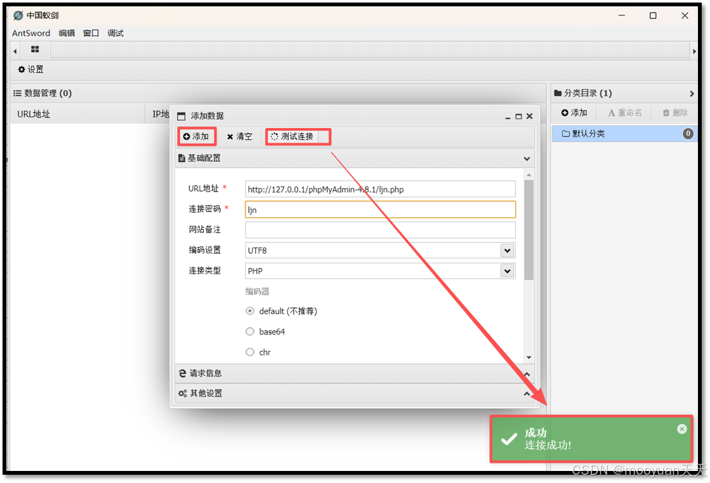Click the 请求信息 IE icon
This screenshot has height=483, width=710.
(183, 373)
